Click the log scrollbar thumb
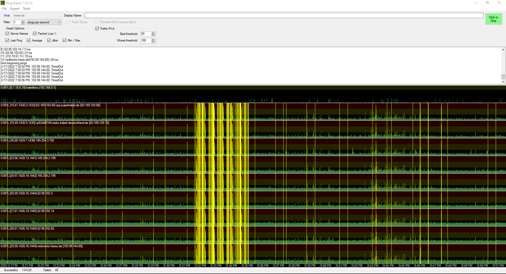The width and height of the screenshot is (506, 274). [x=503, y=77]
